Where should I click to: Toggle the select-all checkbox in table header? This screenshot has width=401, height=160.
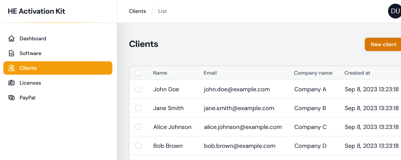(138, 73)
